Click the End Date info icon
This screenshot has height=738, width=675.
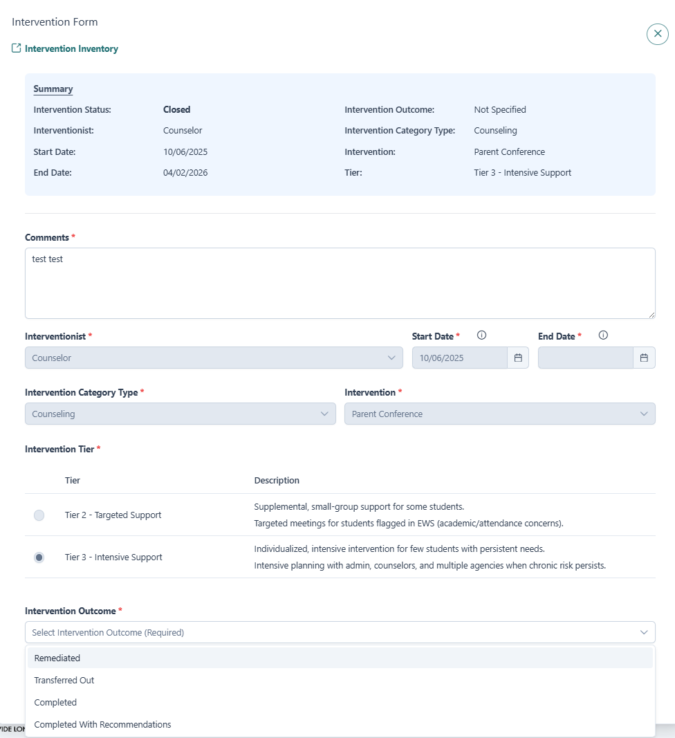[x=602, y=335]
